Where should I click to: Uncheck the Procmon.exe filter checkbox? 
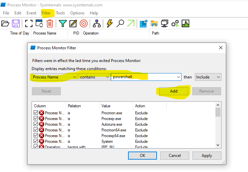[x=36, y=113]
